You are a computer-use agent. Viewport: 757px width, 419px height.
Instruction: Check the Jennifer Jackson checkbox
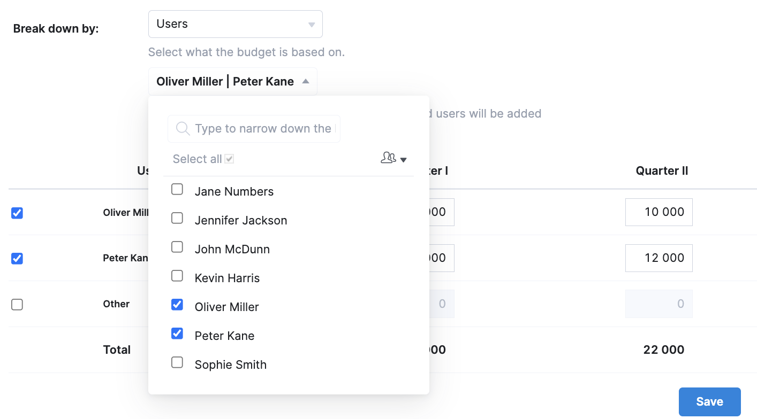[x=177, y=218]
